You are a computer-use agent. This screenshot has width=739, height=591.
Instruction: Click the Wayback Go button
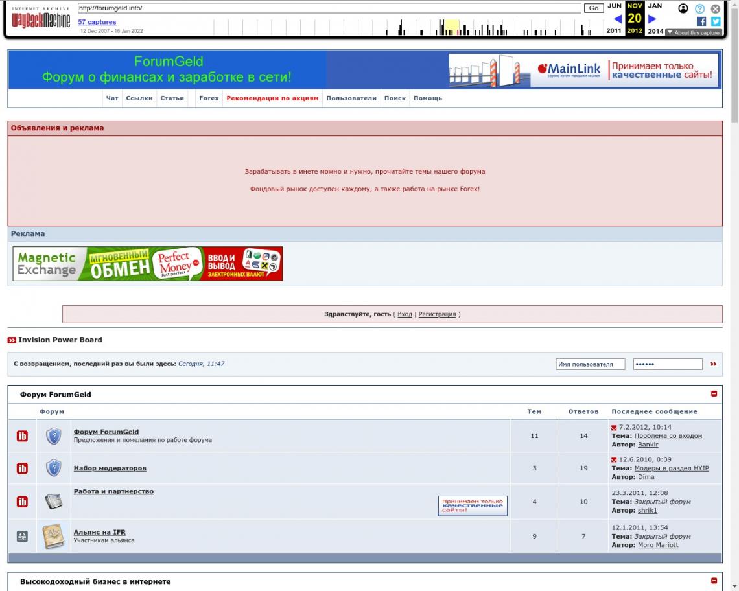coord(594,8)
